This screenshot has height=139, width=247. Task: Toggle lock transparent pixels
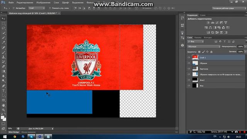point(199,52)
